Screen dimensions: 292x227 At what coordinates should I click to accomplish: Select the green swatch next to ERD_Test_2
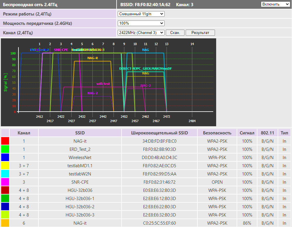tap(5, 149)
